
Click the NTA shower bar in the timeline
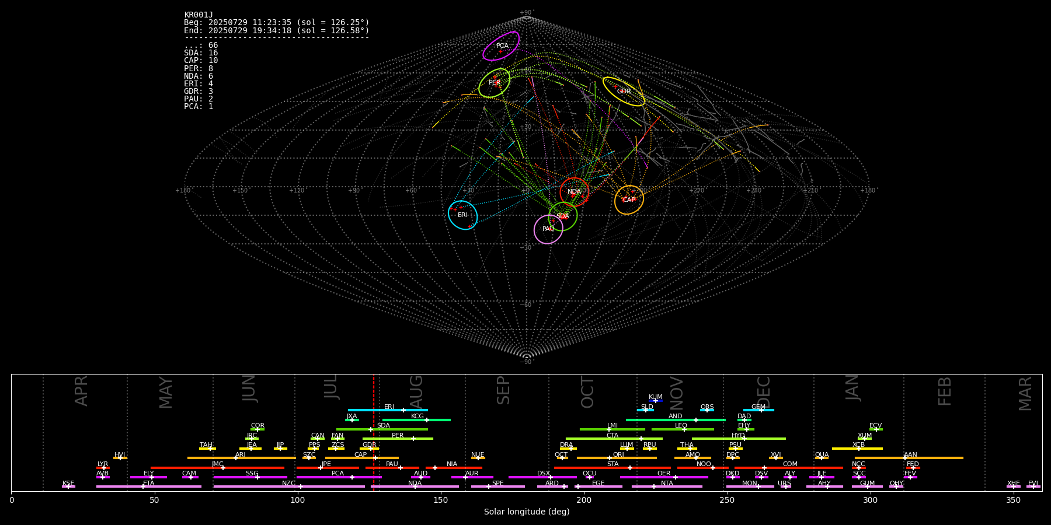[667, 487]
